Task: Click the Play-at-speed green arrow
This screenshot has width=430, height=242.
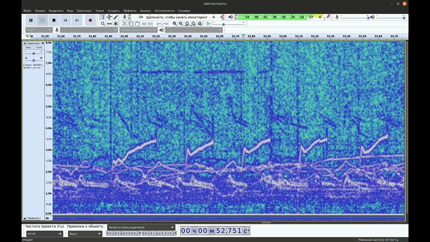Action: click(209, 24)
